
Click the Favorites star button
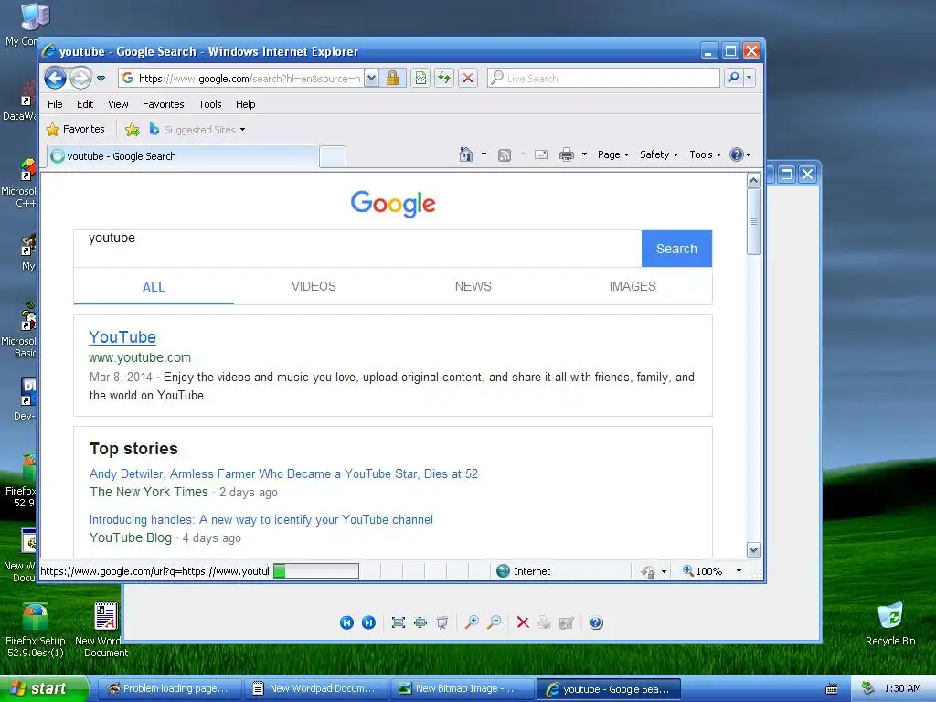pyautogui.click(x=76, y=129)
